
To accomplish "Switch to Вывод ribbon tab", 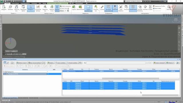I will [44, 3].
